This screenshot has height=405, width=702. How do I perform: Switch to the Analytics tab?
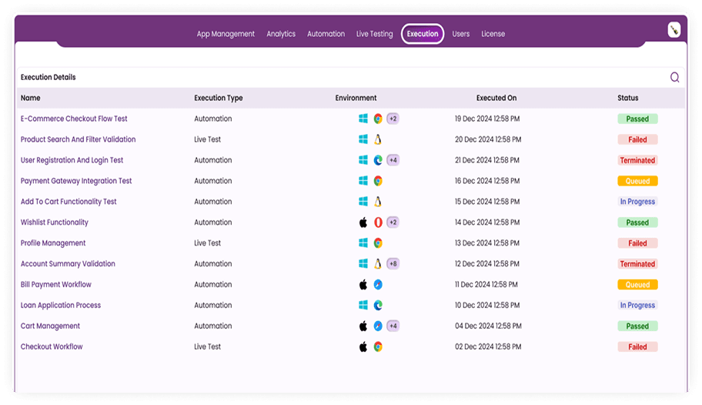tap(281, 34)
